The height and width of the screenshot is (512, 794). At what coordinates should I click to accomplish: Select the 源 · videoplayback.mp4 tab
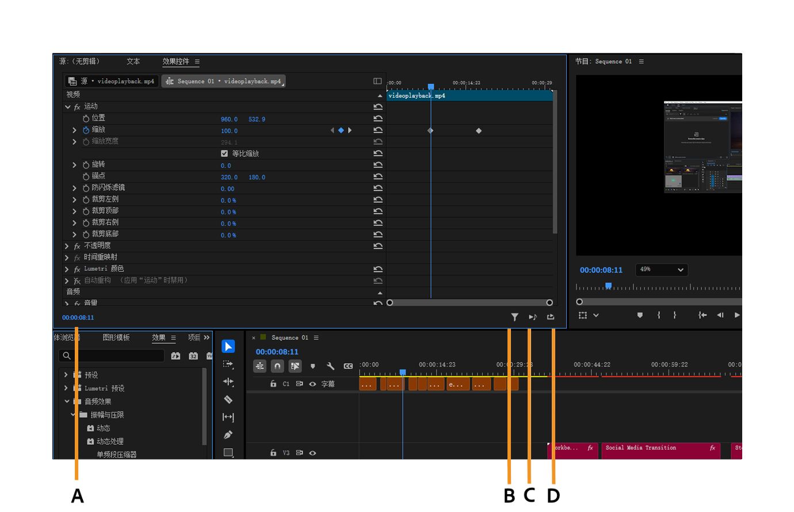pos(111,81)
